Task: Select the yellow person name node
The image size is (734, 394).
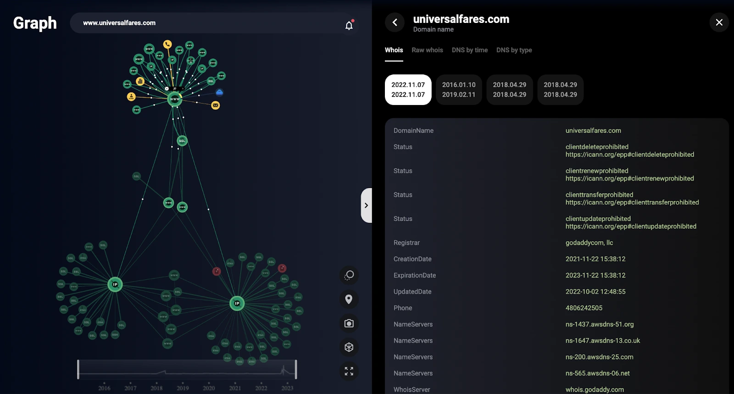Action: (131, 96)
